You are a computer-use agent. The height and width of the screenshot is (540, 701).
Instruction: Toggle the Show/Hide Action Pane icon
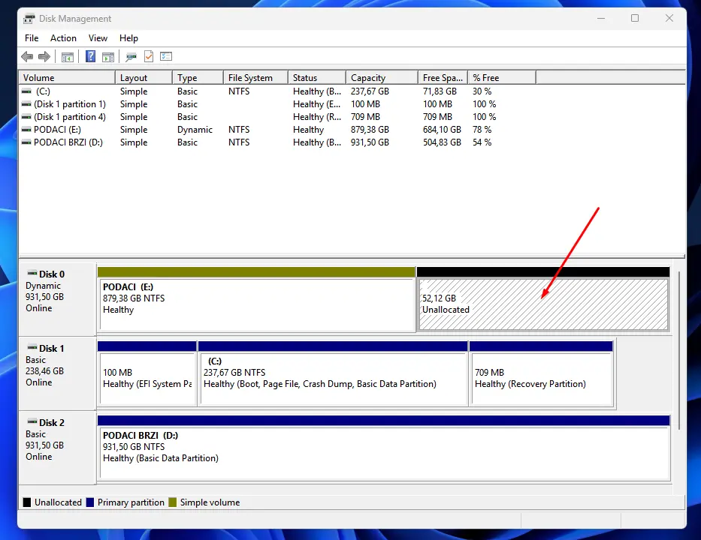108,56
